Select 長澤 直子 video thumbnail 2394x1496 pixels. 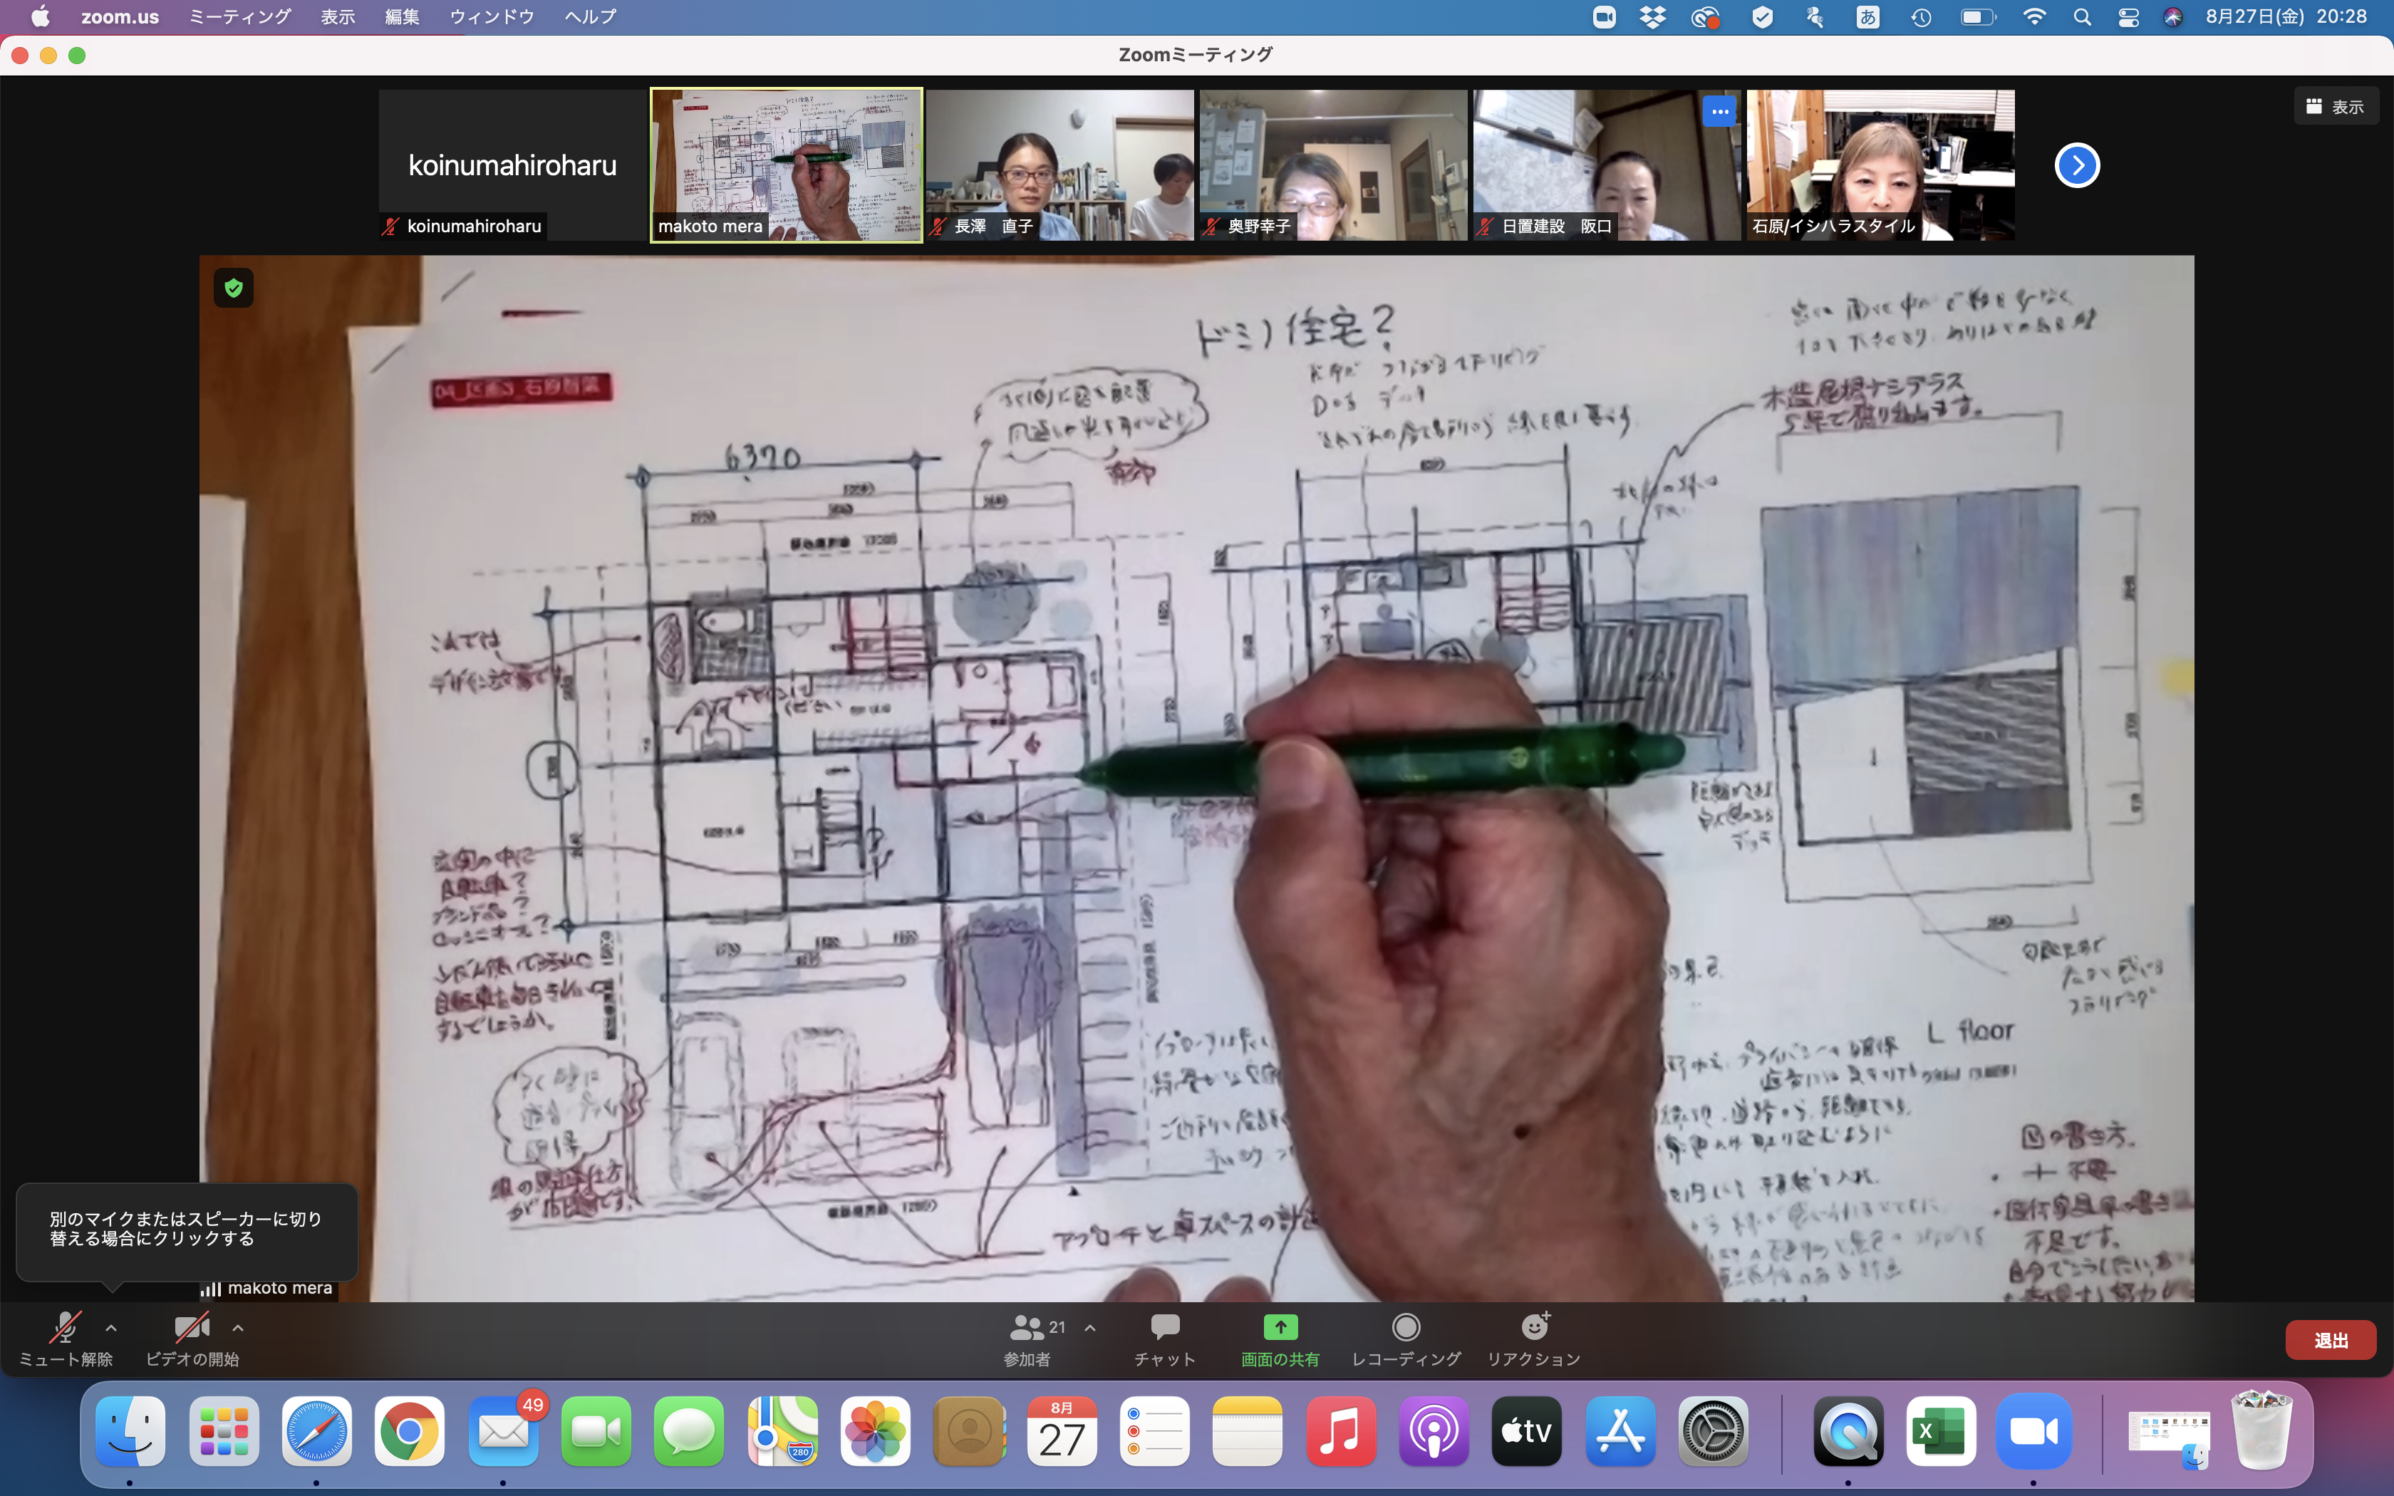1059,165
